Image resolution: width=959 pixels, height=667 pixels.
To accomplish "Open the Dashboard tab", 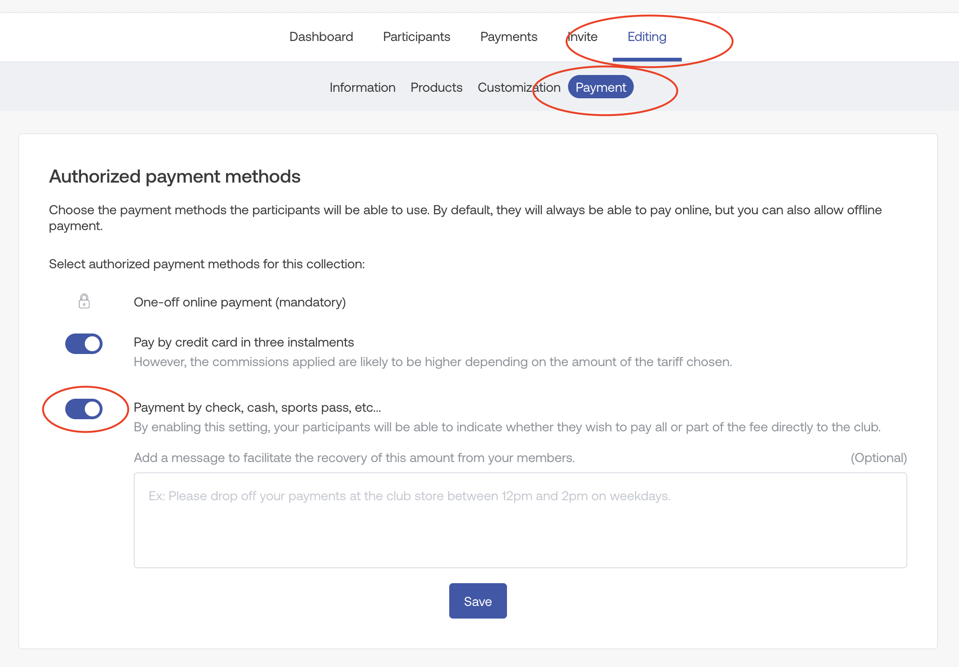I will click(x=321, y=37).
